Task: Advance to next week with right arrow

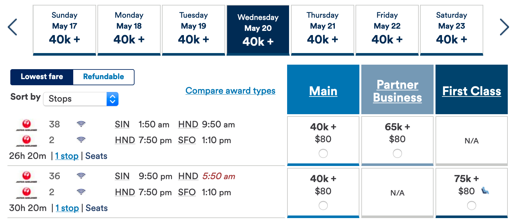Action: [x=504, y=27]
